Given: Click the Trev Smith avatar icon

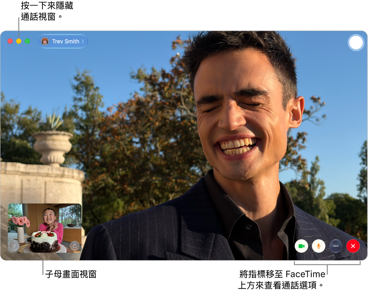Looking at the screenshot, I should tap(45, 41).
